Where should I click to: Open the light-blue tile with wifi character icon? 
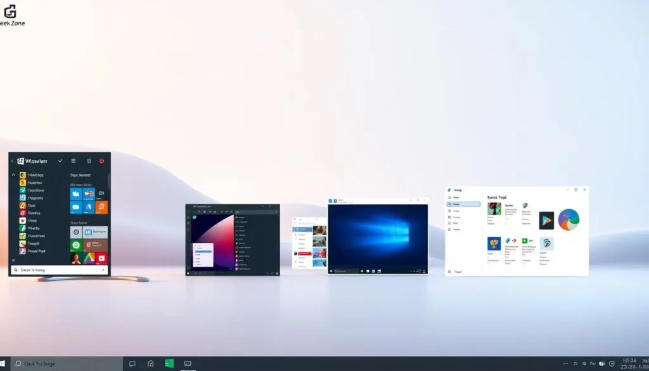tap(547, 244)
